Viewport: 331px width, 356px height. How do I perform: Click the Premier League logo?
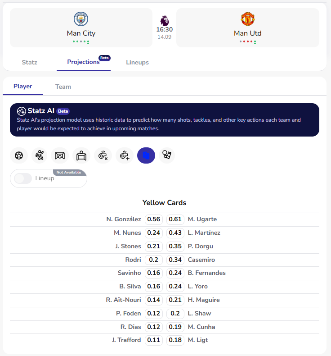coord(165,20)
